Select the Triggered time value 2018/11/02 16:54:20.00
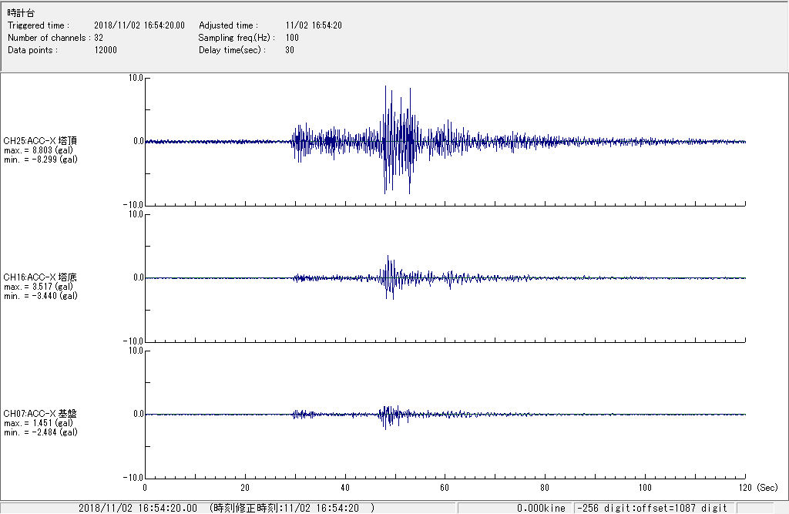This screenshot has width=789, height=514. (x=144, y=25)
